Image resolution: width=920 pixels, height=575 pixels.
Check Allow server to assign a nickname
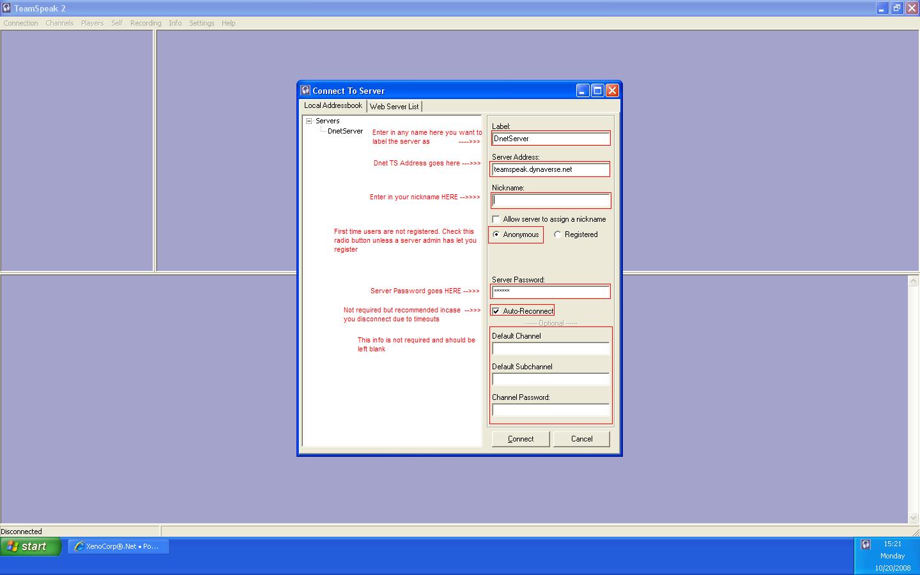click(x=496, y=219)
